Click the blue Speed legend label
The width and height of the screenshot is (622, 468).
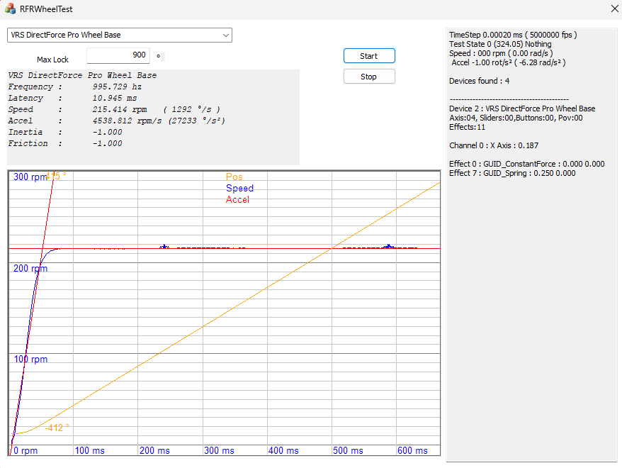[x=239, y=188]
